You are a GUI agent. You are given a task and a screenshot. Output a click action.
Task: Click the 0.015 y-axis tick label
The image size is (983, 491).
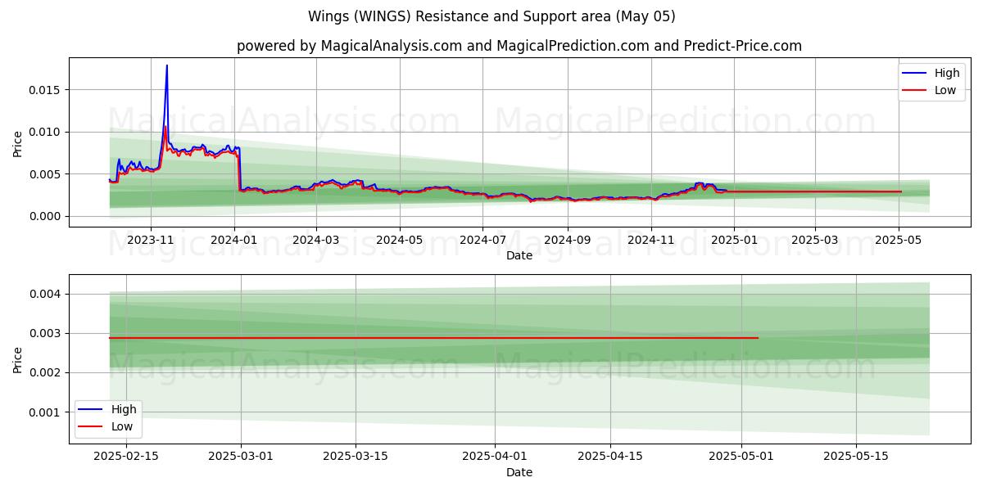(45, 89)
